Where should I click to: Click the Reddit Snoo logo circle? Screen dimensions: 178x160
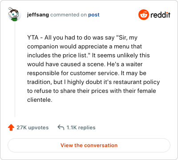143,15
